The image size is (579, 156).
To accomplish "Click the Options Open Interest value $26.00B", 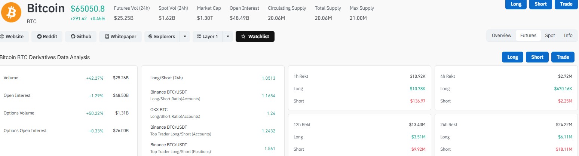I will [121, 131].
